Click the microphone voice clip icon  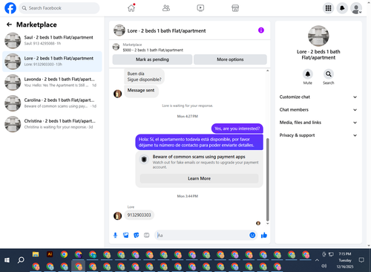point(115,235)
